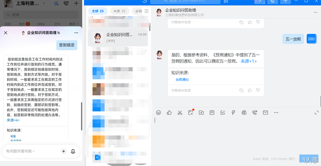Expand the message input area
321x166 pixels.
[x=317, y=113]
